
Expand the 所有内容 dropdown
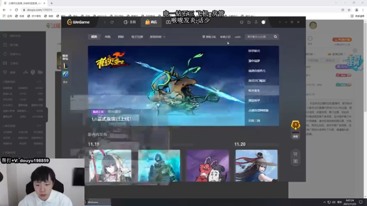157,37
